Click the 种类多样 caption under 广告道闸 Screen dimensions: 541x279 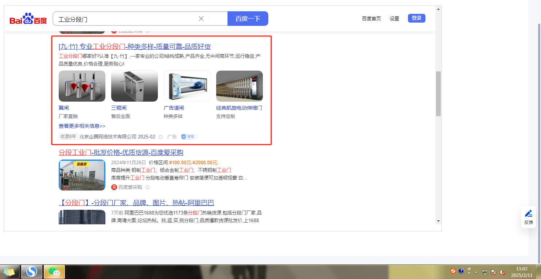(x=173, y=116)
